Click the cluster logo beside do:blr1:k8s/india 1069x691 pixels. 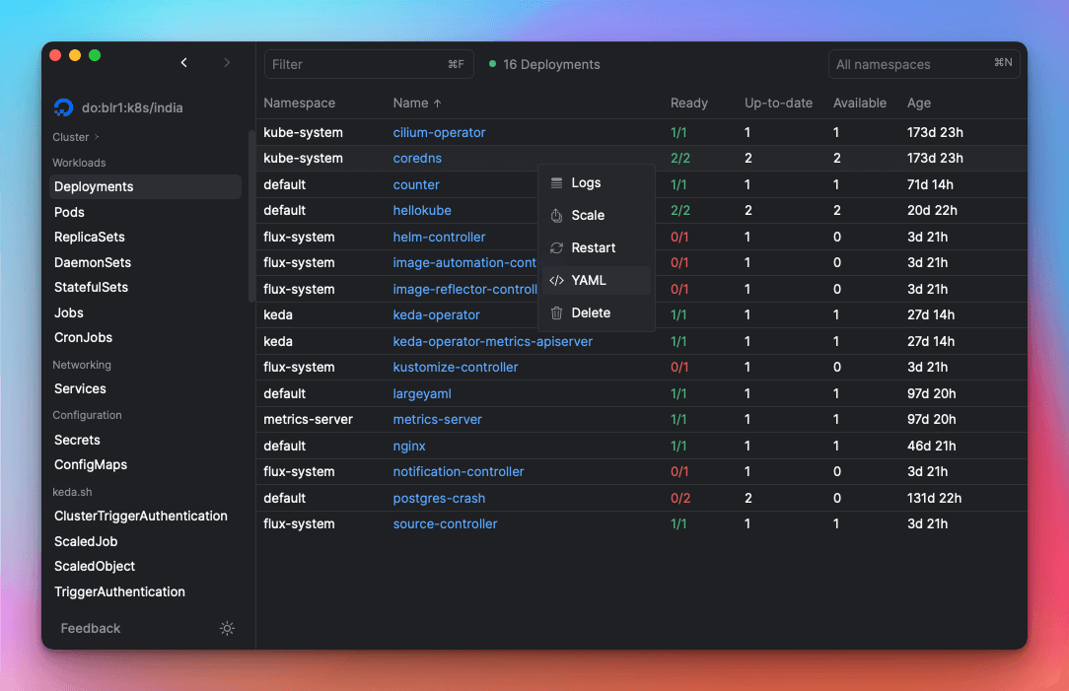(x=63, y=107)
